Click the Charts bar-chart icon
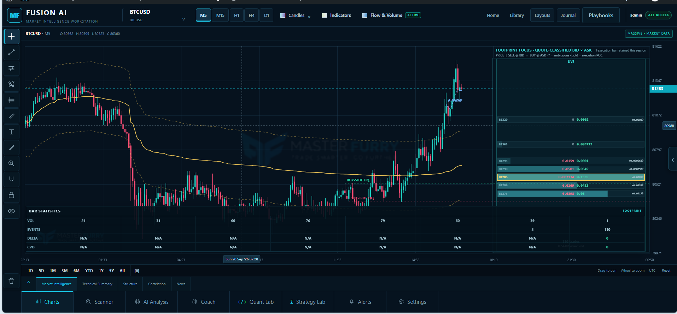 point(38,302)
